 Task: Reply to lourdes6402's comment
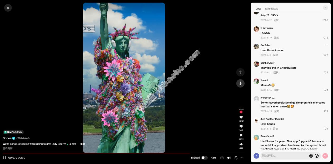(276, 111)
